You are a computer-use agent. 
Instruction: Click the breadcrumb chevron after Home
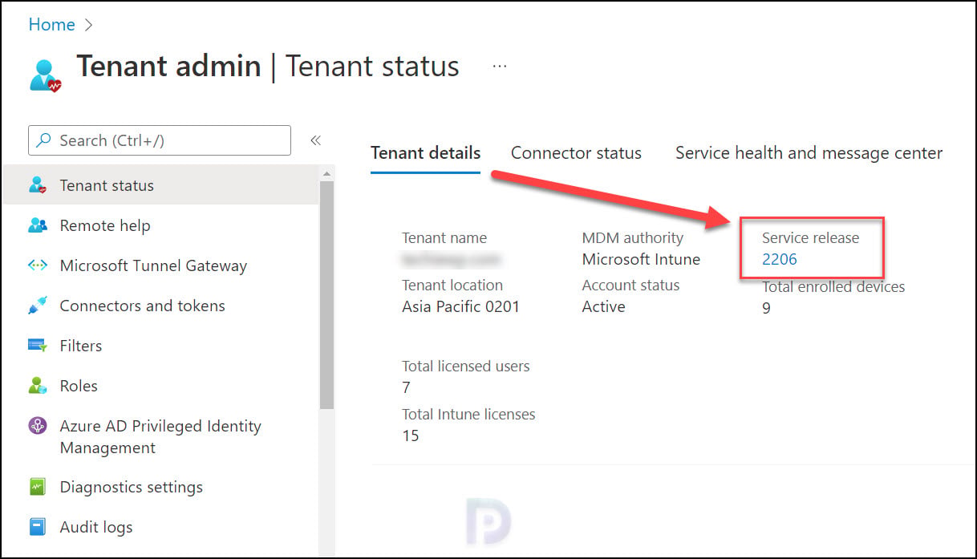pyautogui.click(x=88, y=25)
